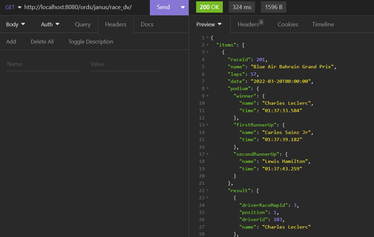Switch to the Cookies tab
The image size is (374, 237).
(288, 24)
